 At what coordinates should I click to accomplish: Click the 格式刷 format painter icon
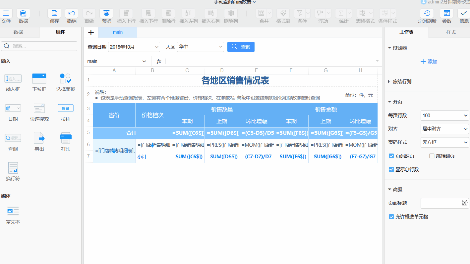coord(283,14)
